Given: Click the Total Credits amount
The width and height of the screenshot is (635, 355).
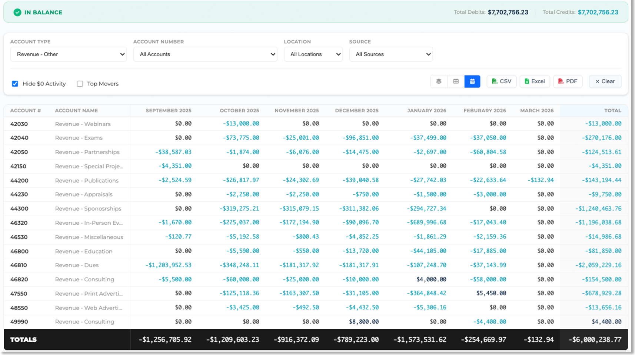Looking at the screenshot, I should 598,12.
